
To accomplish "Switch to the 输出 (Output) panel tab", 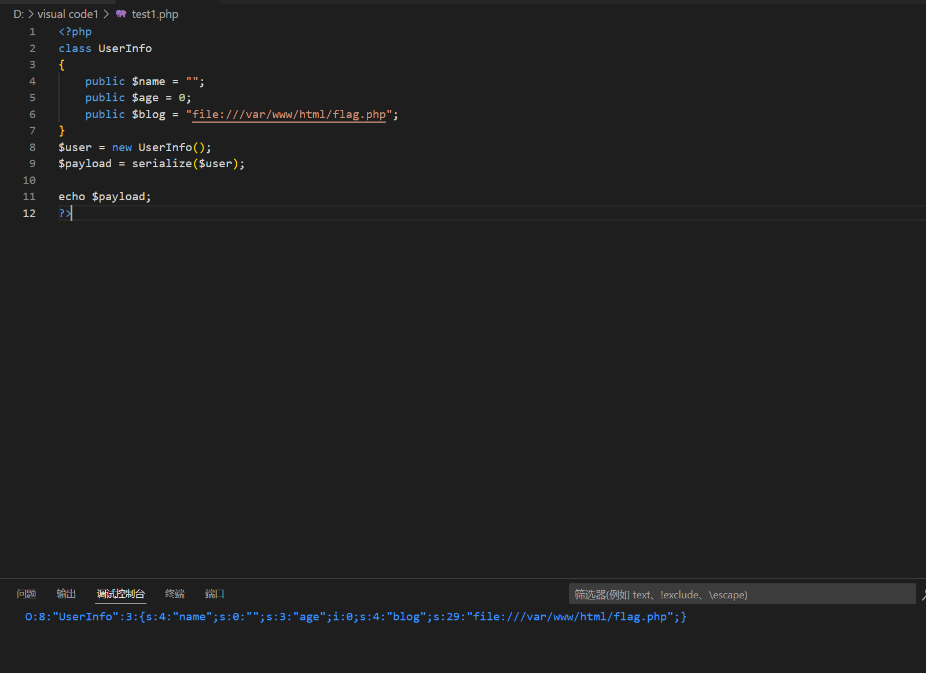I will pos(67,594).
